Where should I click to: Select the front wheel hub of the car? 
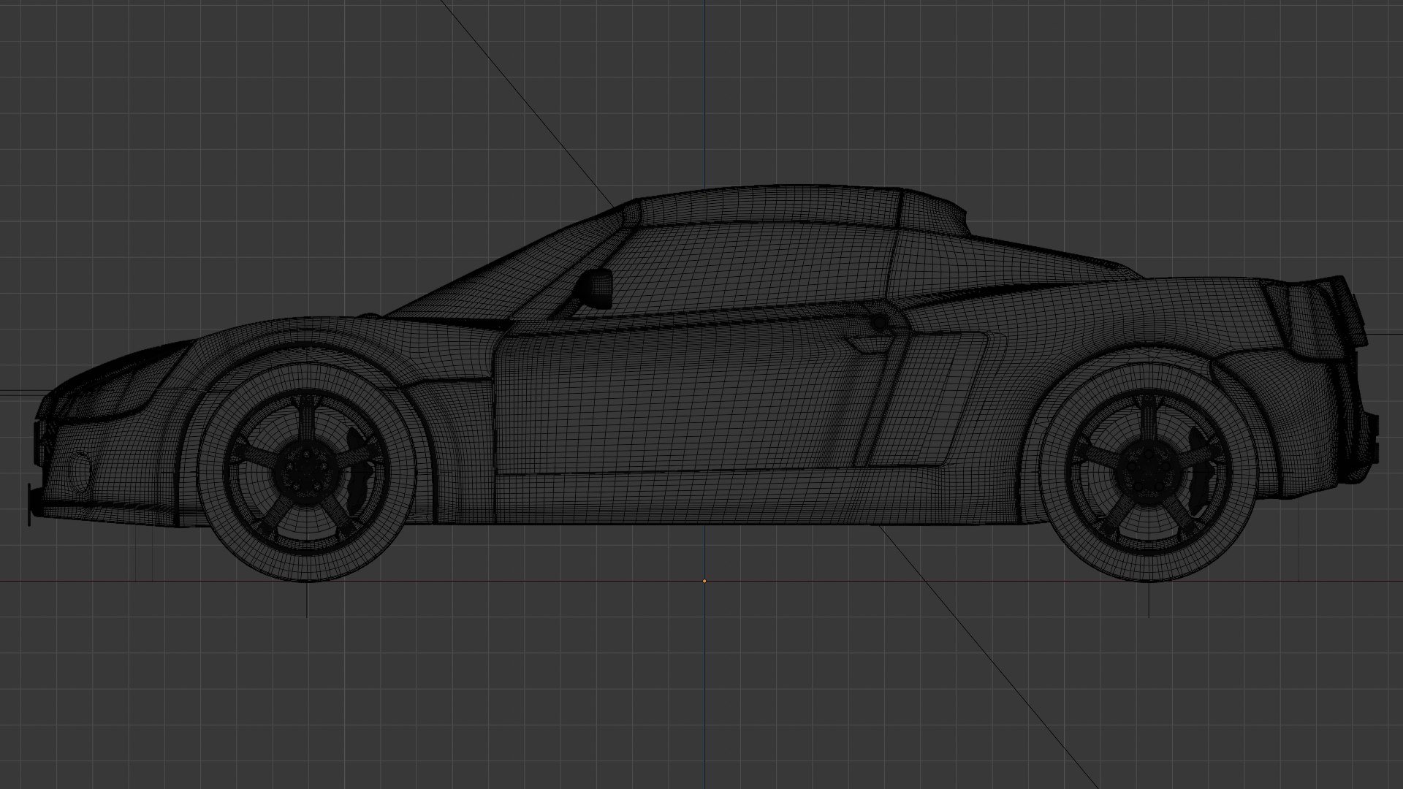(306, 471)
